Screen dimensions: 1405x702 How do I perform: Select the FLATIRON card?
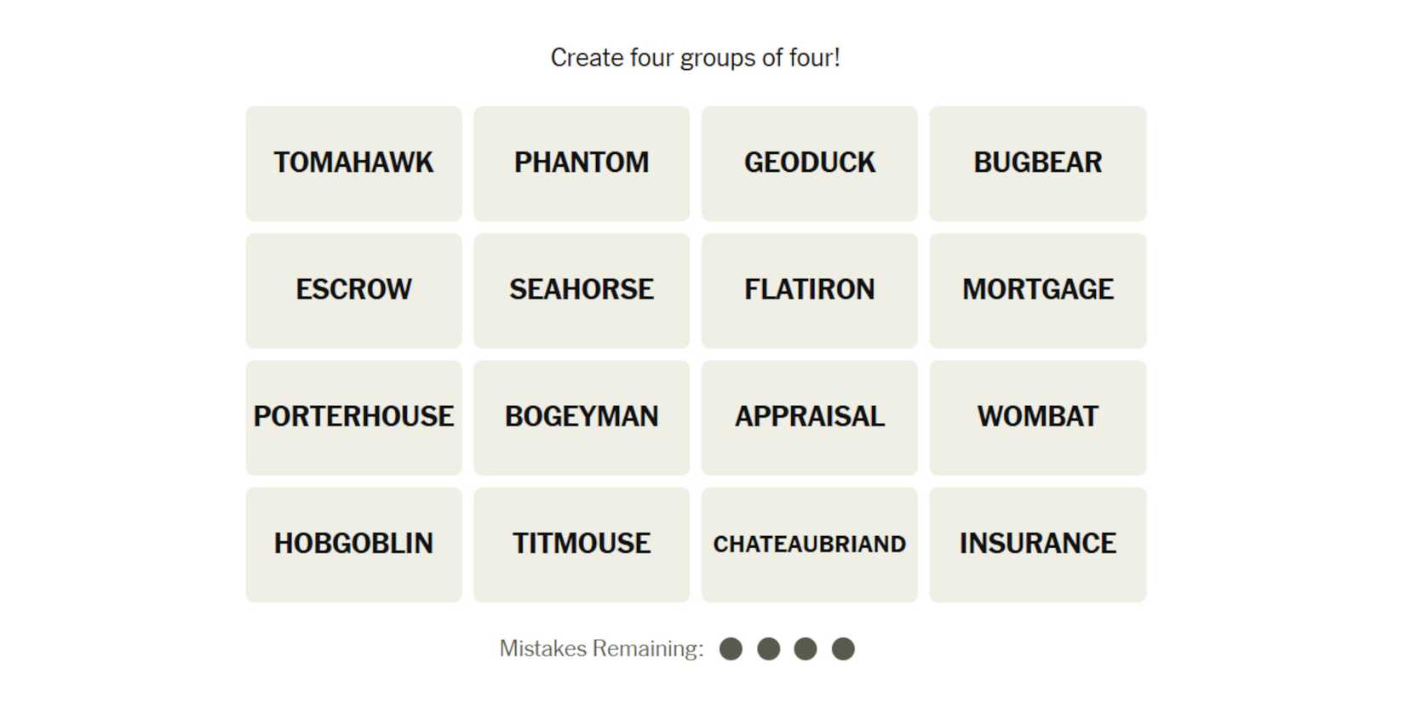pos(810,290)
